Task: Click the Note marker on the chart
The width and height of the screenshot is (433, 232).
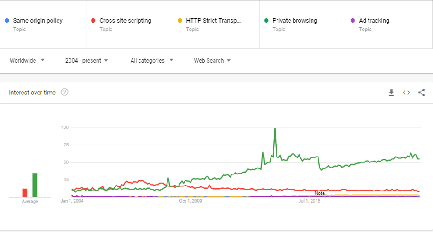Action: 319,193
